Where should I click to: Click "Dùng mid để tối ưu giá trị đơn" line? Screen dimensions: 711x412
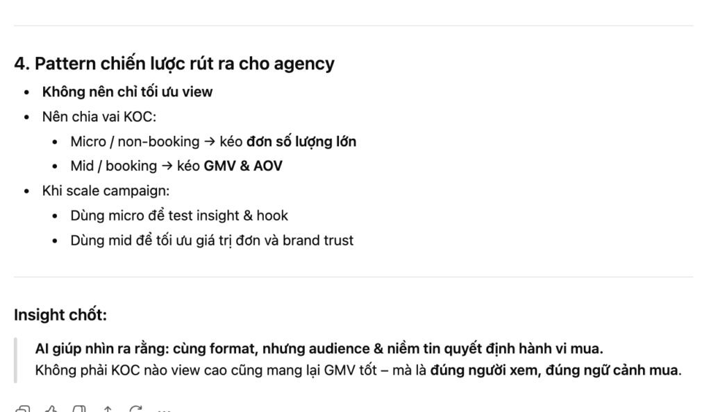(212, 241)
